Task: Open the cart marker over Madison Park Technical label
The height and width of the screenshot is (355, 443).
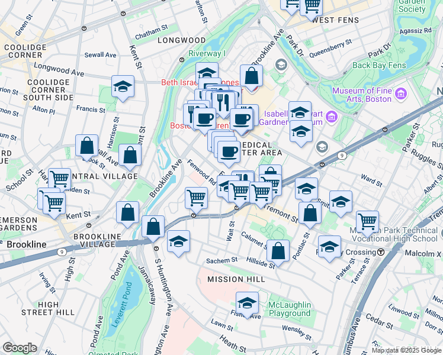Action: (367, 222)
